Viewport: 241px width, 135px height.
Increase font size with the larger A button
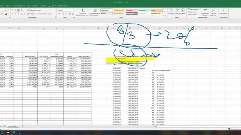pyautogui.click(x=5, y=10)
